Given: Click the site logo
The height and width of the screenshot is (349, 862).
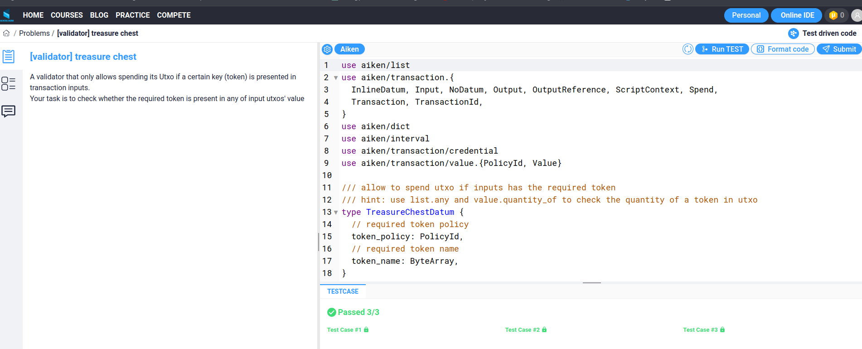Looking at the screenshot, I should [7, 15].
